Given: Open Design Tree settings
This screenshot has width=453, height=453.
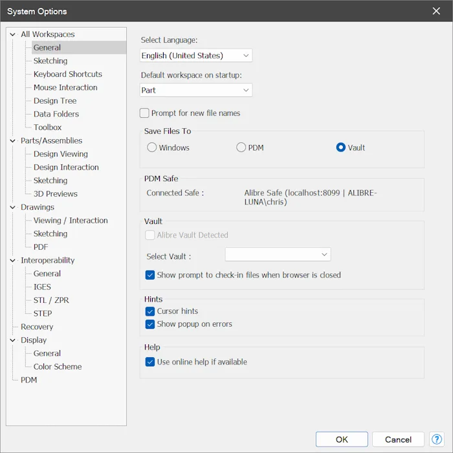Looking at the screenshot, I should pos(55,100).
